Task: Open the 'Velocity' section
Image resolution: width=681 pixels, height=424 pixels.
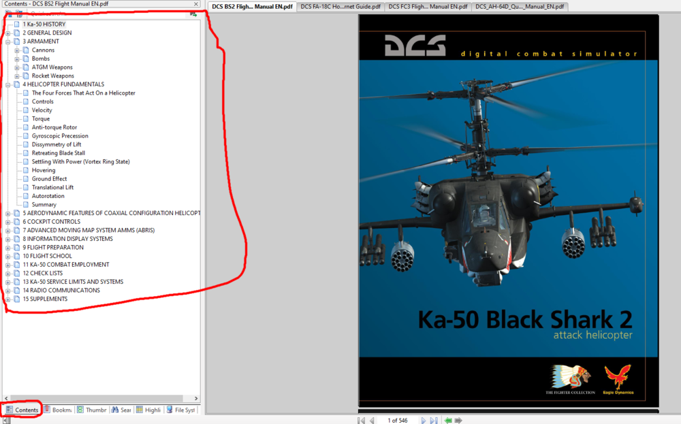Action: [42, 110]
